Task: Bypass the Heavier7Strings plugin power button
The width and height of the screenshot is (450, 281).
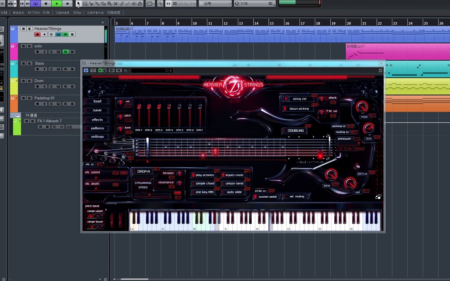Action: click(86, 71)
